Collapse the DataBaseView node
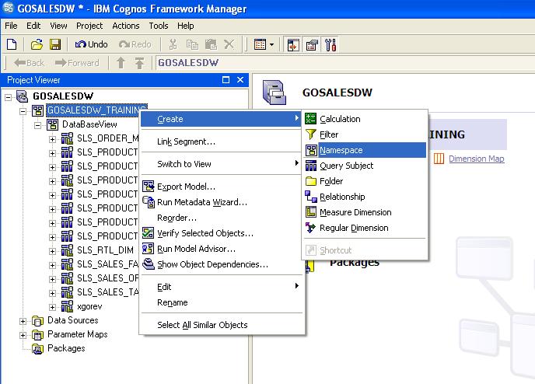Viewport: 535px width, 384px height. (x=37, y=125)
